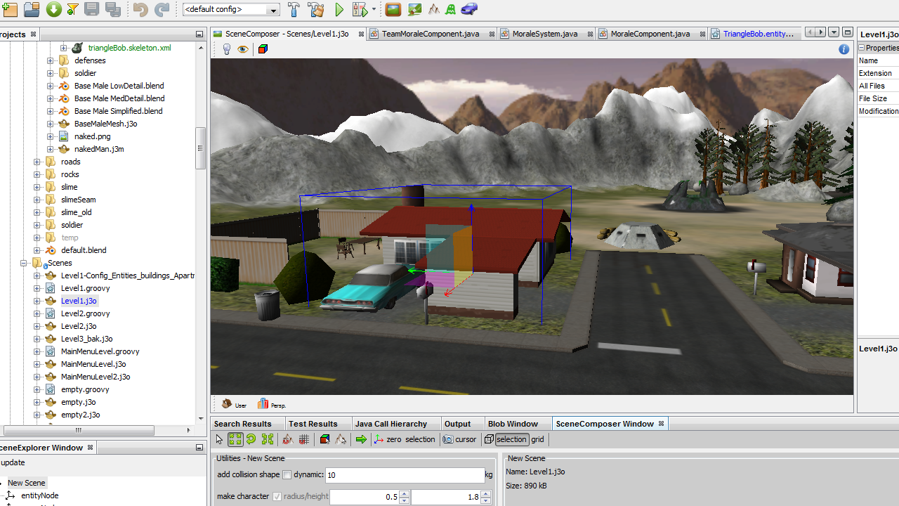Collapse the Scenes folder node

25,263
